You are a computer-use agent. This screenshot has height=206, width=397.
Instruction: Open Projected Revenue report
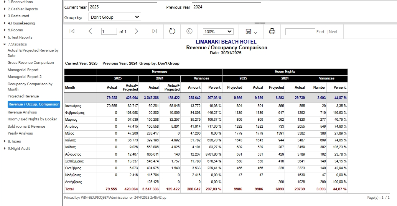click(23, 96)
